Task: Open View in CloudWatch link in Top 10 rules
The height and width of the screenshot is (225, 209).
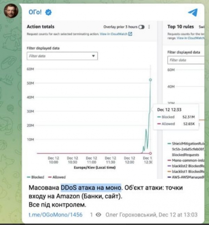Action: point(191,38)
